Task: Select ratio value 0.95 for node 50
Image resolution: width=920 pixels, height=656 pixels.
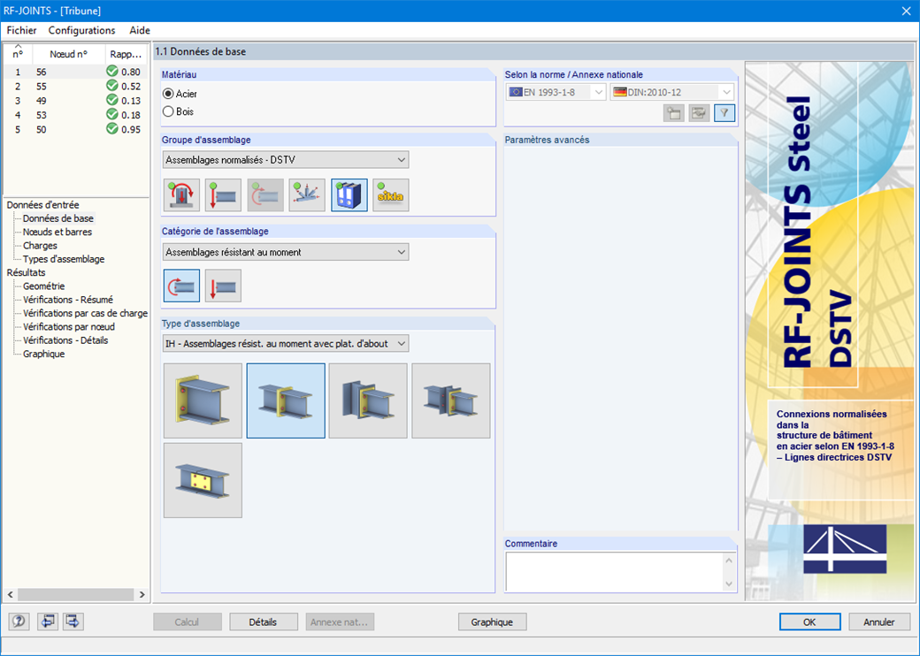Action: [x=131, y=130]
